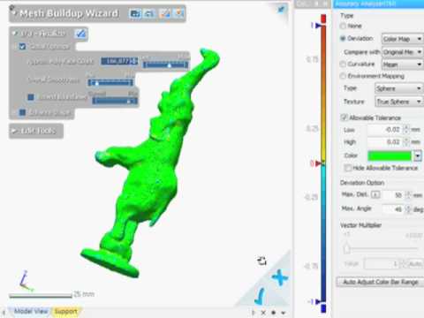Switch to the Model View tab
The image size is (424, 318).
point(31,311)
